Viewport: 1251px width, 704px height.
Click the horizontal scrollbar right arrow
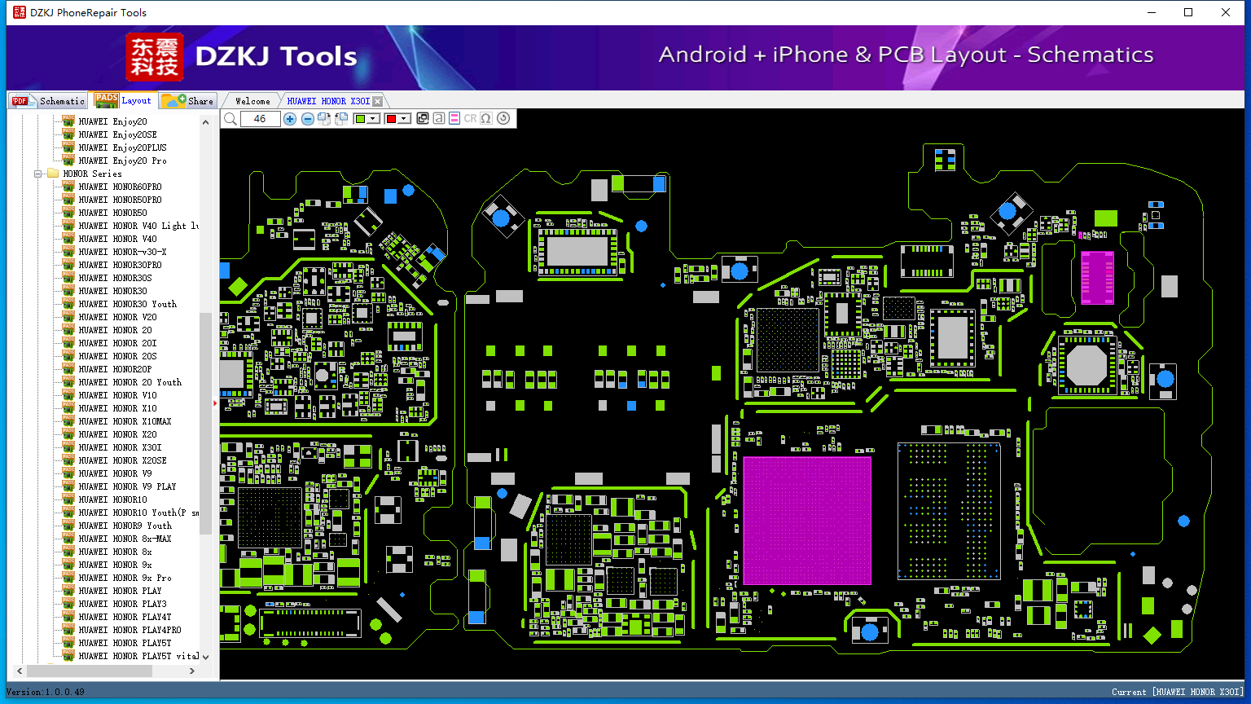click(192, 671)
